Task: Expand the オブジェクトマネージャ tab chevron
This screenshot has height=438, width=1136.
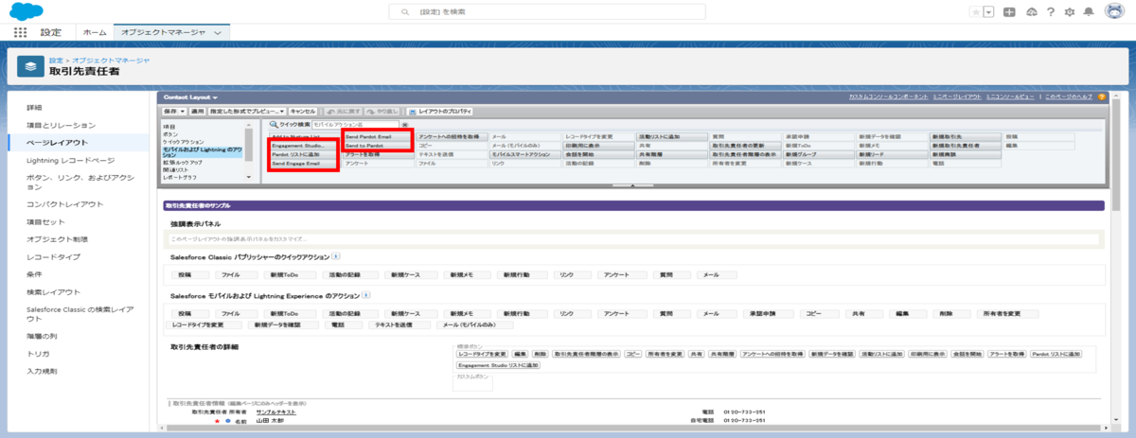Action: [219, 32]
